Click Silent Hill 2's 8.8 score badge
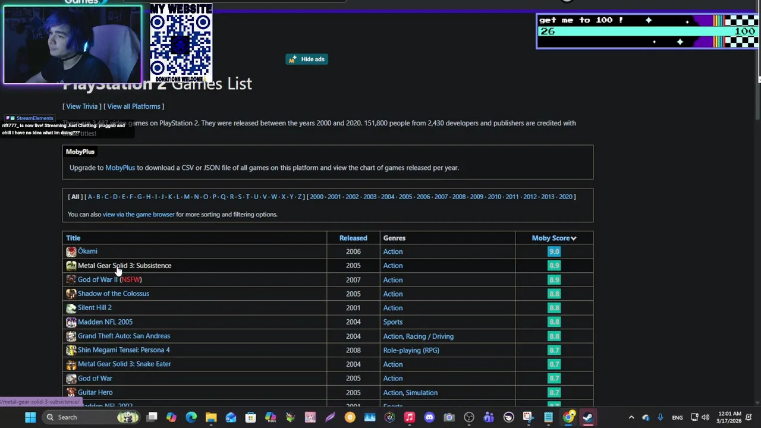This screenshot has width=761, height=428. (x=554, y=308)
